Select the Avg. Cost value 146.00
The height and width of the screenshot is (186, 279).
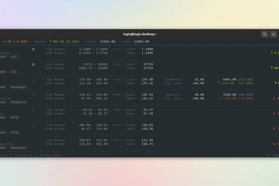tap(199, 83)
